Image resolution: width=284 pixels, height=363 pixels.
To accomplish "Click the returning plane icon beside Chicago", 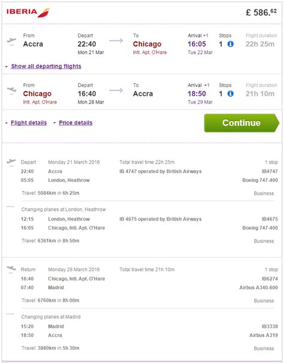I will tap(11, 90).
